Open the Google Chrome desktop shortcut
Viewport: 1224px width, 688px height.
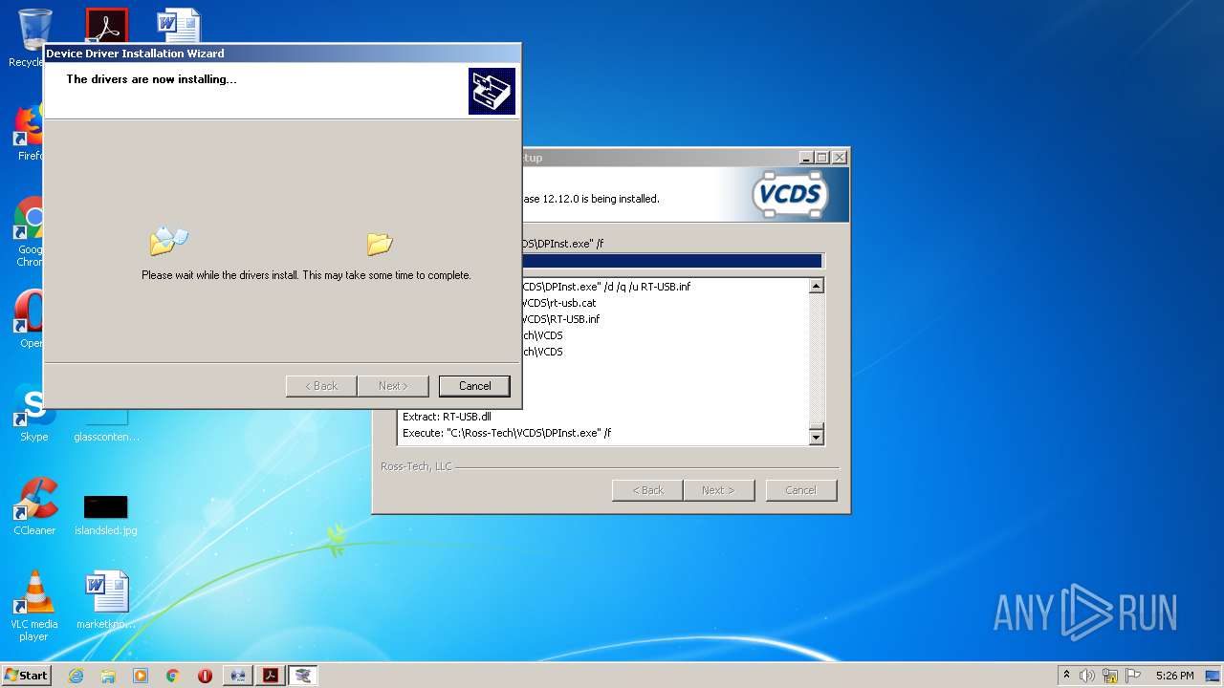point(32,231)
